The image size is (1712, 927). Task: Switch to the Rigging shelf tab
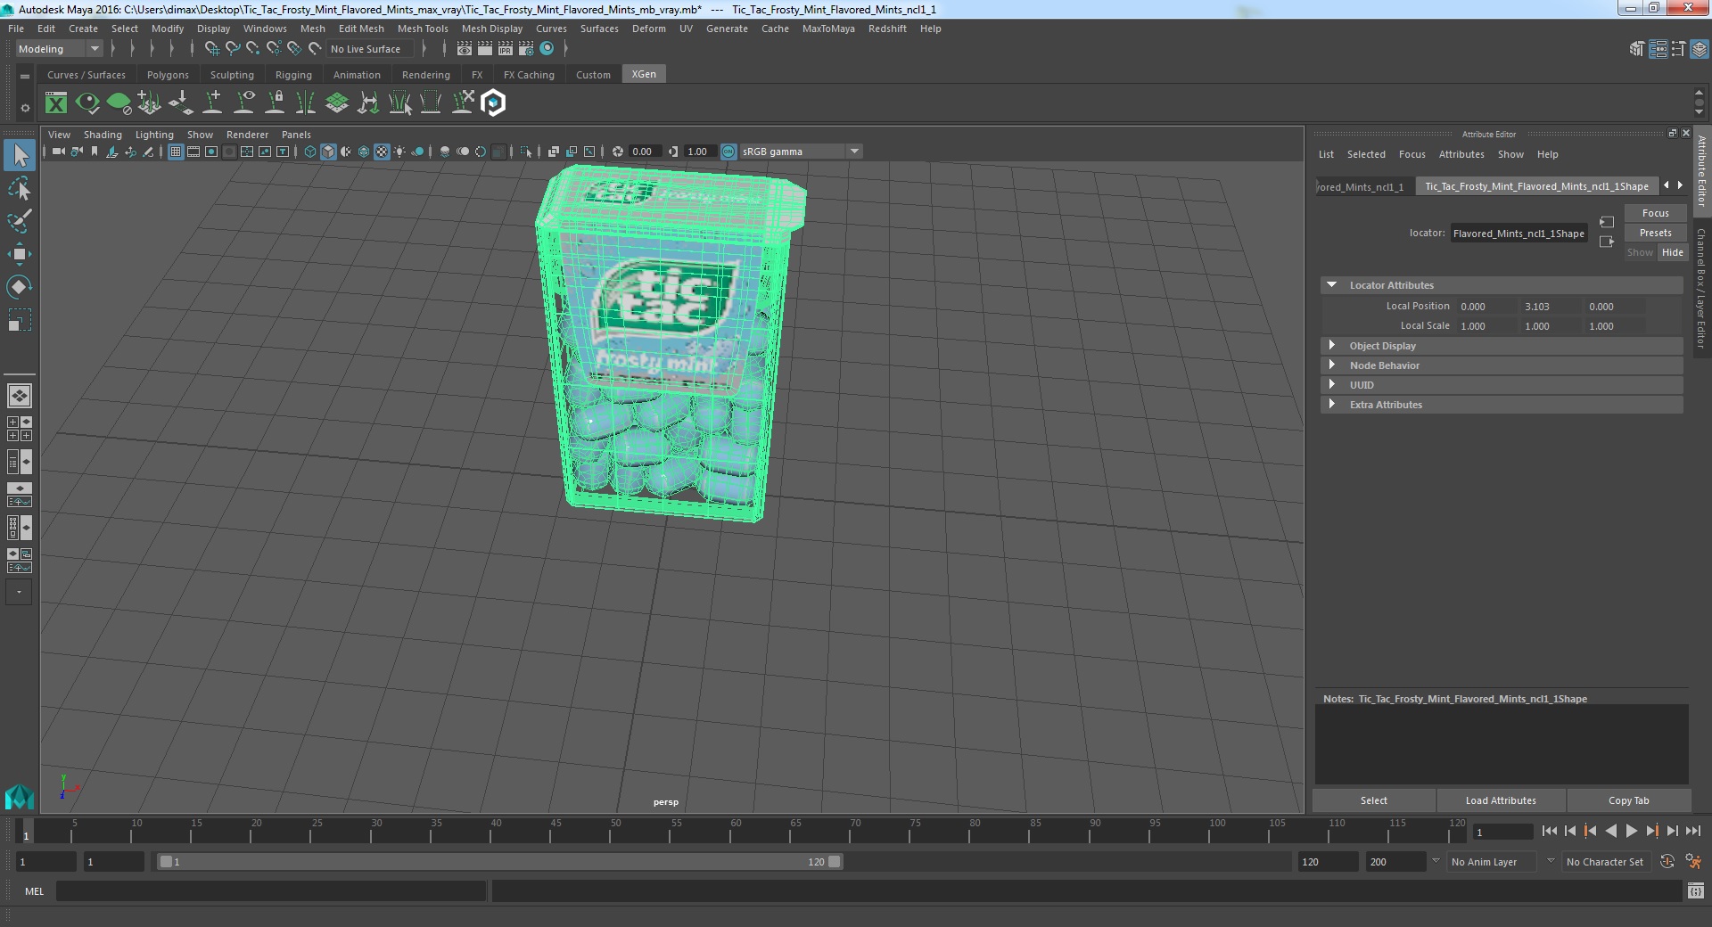point(293,75)
